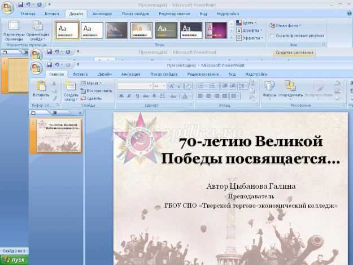Viewport: 353px width, 265px height.
Task: Center the paragraph text
Action: [208, 96]
